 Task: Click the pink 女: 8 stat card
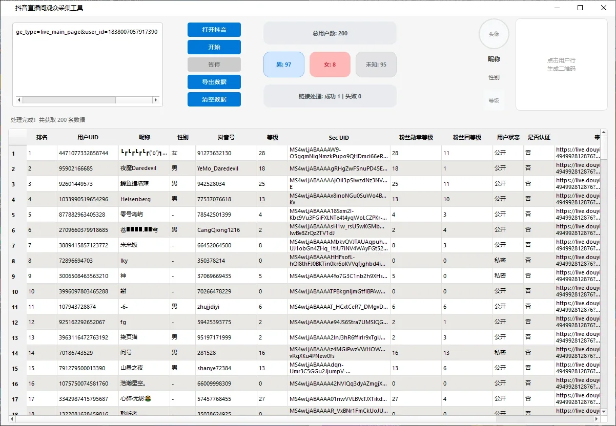pos(330,65)
